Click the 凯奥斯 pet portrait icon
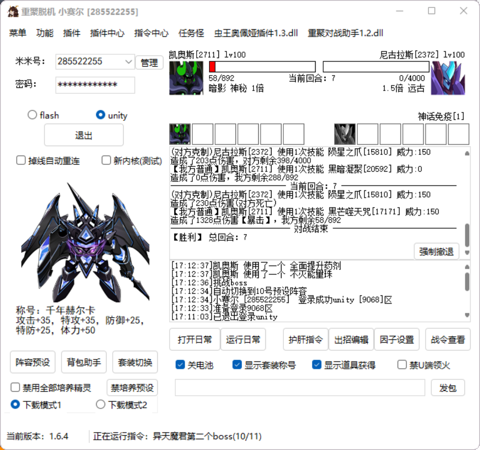The width and height of the screenshot is (480, 450). [186, 78]
